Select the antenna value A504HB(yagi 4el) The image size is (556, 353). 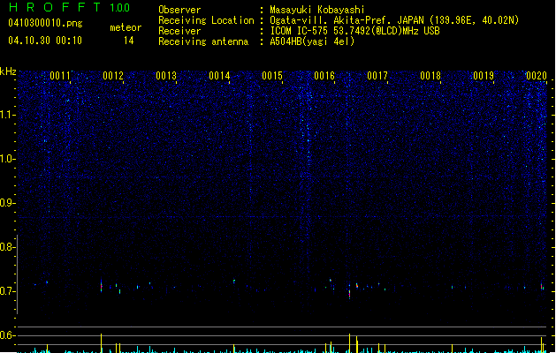[312, 41]
